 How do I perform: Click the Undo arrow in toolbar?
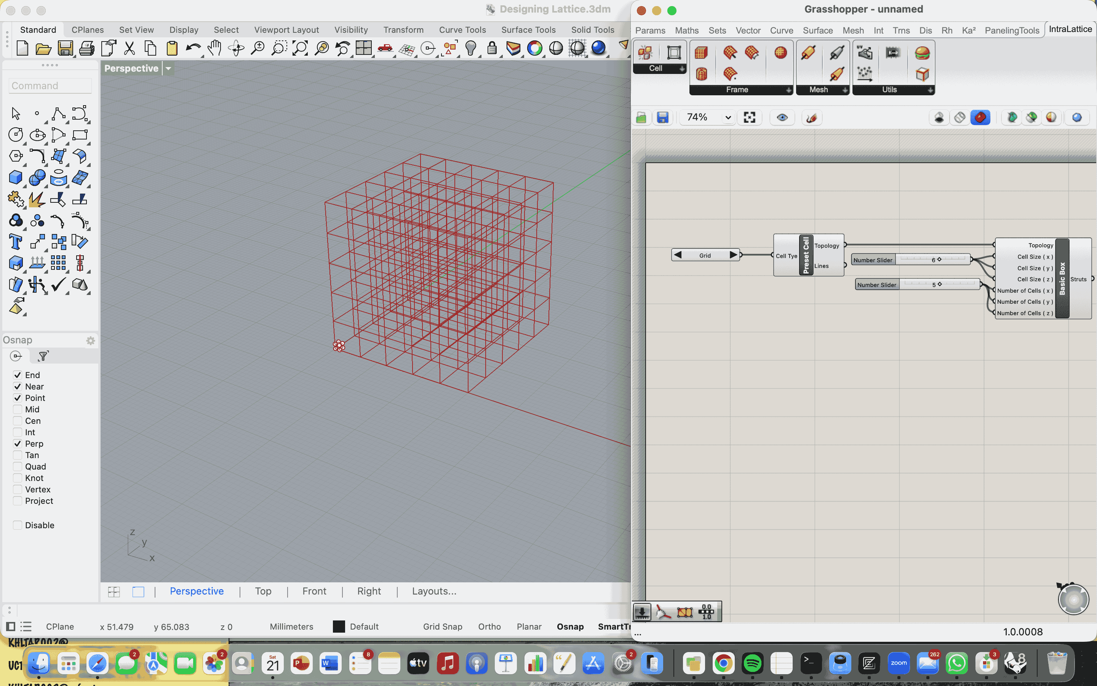pyautogui.click(x=193, y=48)
